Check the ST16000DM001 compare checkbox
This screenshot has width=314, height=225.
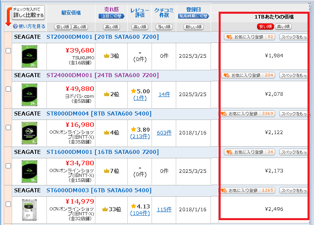(8, 166)
